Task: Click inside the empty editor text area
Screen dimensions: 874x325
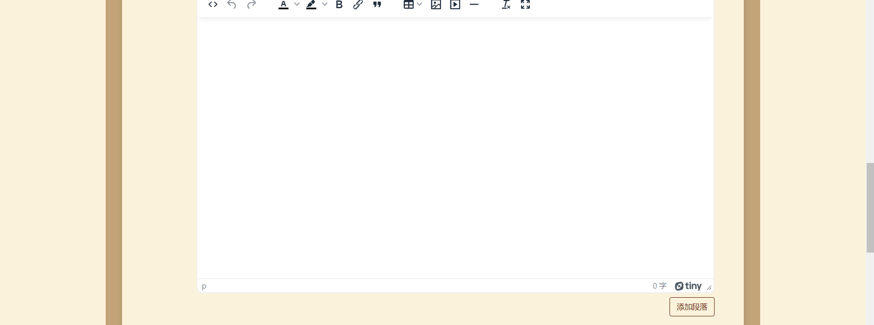Action: (x=455, y=146)
